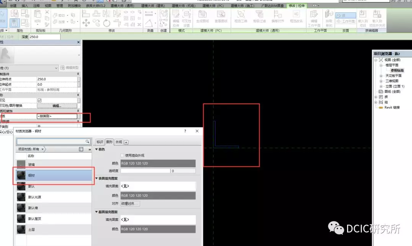Expand the 天花板平面 tree node
Screen dimensions: 412x246
(381, 76)
